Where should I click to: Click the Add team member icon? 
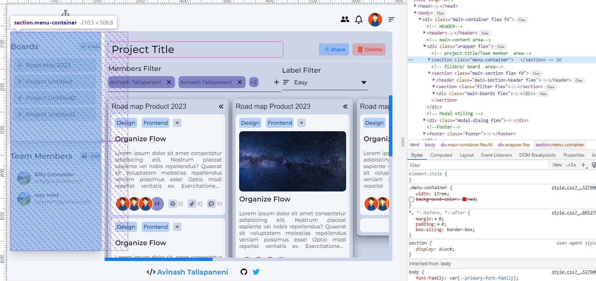tap(85, 156)
